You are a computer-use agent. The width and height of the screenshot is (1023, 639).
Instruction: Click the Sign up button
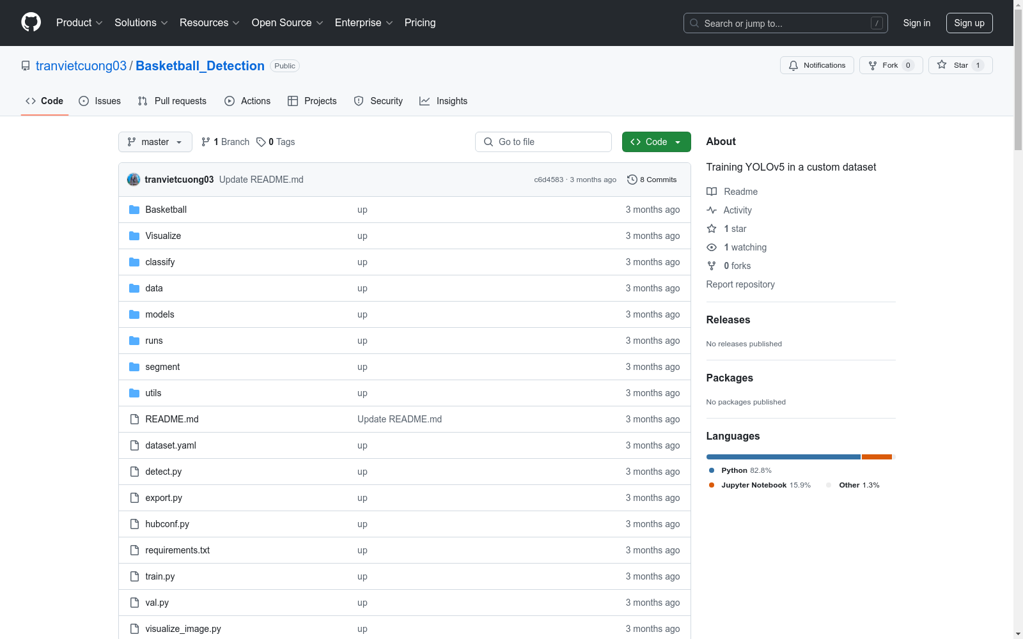(969, 23)
